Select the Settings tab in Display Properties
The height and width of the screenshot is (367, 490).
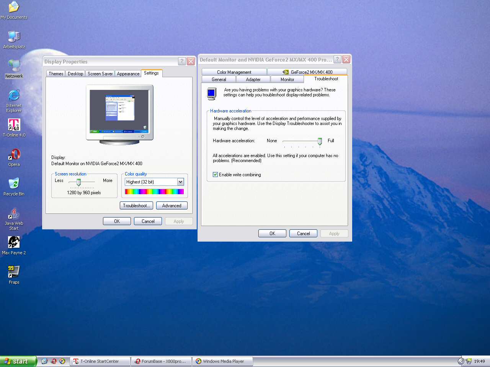point(151,73)
